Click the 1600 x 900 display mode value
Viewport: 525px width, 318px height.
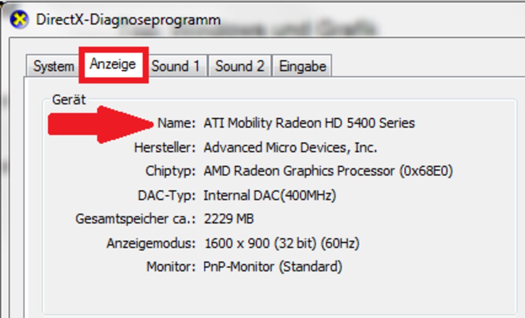(x=282, y=243)
